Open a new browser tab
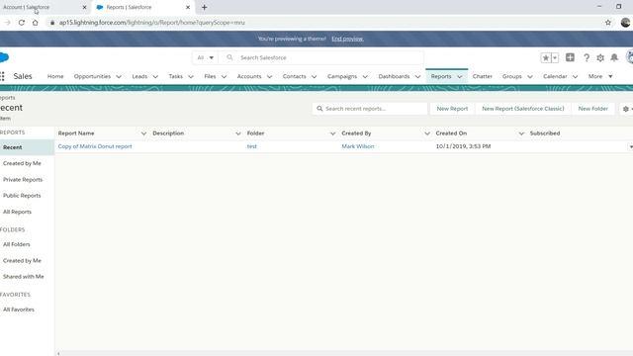Viewport: 633px width, 356px height. tap(205, 7)
